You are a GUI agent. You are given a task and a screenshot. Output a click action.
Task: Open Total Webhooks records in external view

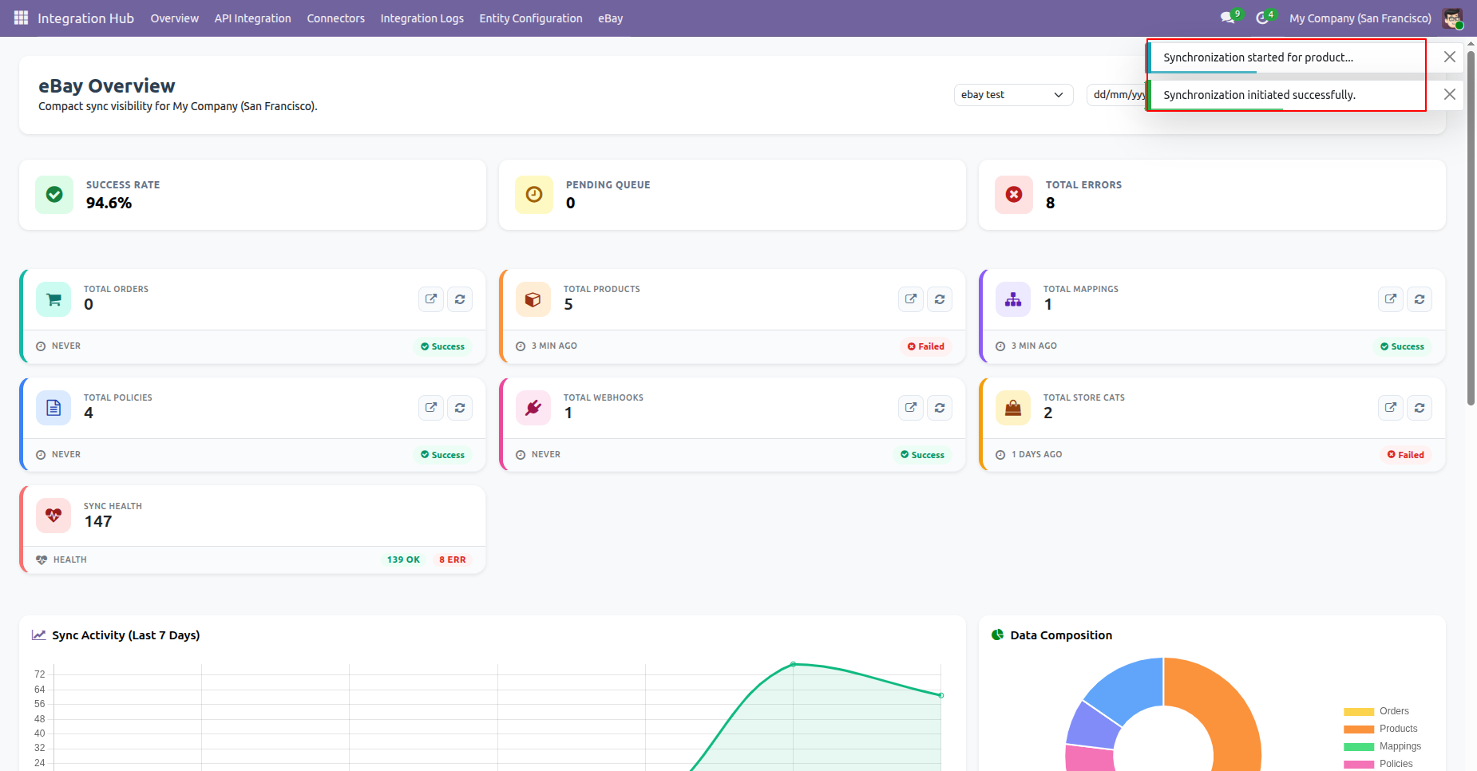point(911,408)
